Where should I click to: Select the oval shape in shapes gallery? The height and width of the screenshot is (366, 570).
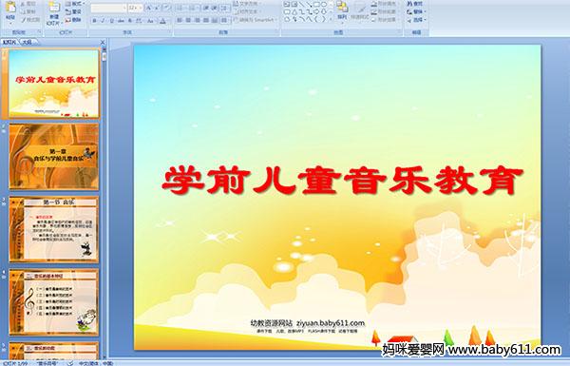(324, 5)
